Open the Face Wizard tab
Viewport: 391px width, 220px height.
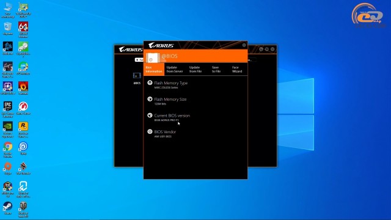237,69
